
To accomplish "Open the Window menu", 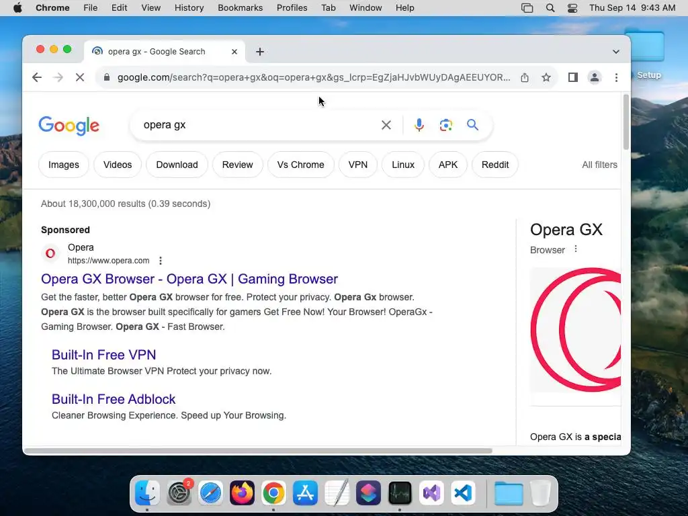I will tap(365, 8).
